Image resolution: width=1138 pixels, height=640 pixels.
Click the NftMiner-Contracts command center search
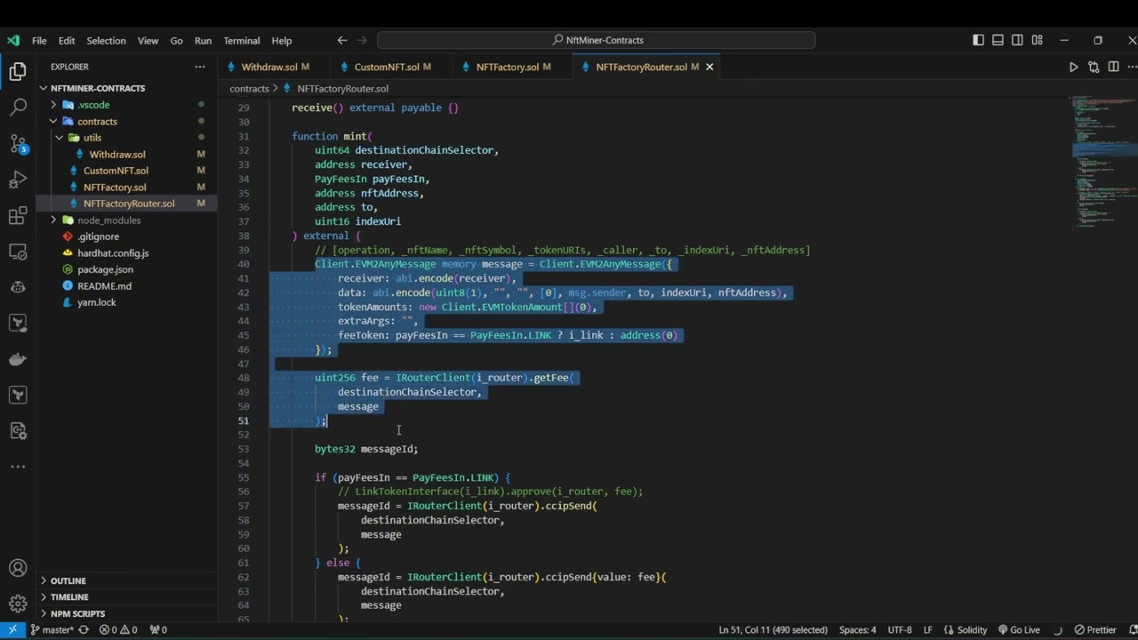(597, 40)
